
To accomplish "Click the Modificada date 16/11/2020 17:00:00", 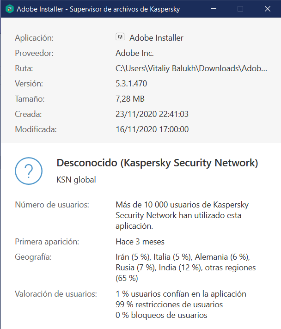I will click(152, 129).
